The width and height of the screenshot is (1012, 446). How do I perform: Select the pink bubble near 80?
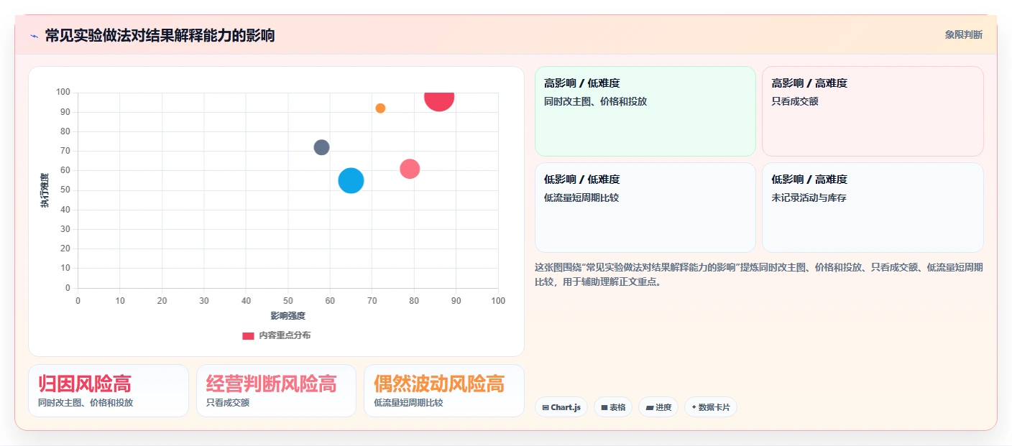coord(410,169)
